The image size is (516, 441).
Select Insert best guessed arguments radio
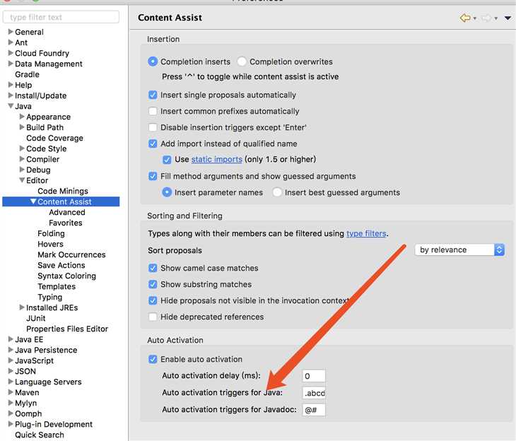(x=277, y=192)
